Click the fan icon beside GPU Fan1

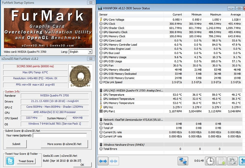pos(101,111)
